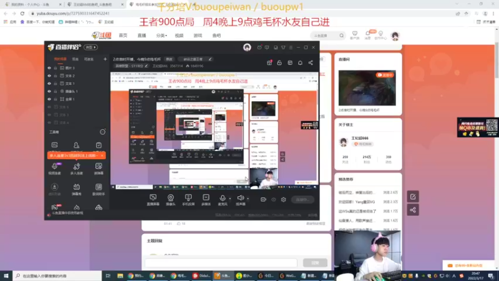This screenshot has height=281, width=499.
Task: Toggle visibility of 全屏 1 layer
Action: (49, 99)
